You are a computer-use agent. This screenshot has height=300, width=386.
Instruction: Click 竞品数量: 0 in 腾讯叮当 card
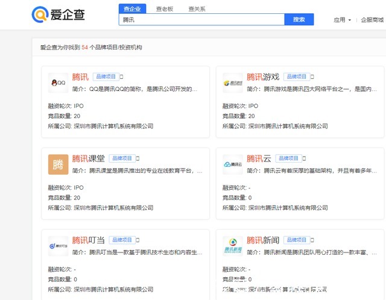63,280
